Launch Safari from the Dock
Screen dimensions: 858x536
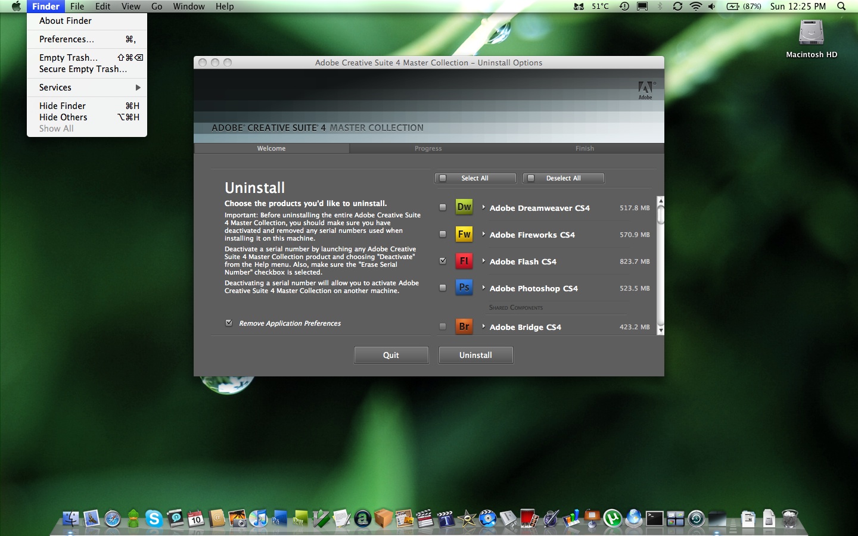click(113, 519)
